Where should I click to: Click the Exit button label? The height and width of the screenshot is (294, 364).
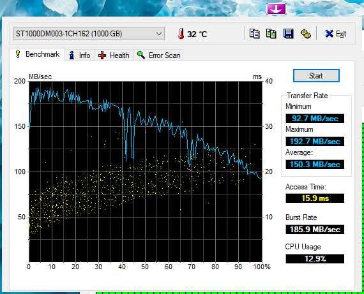pos(341,34)
